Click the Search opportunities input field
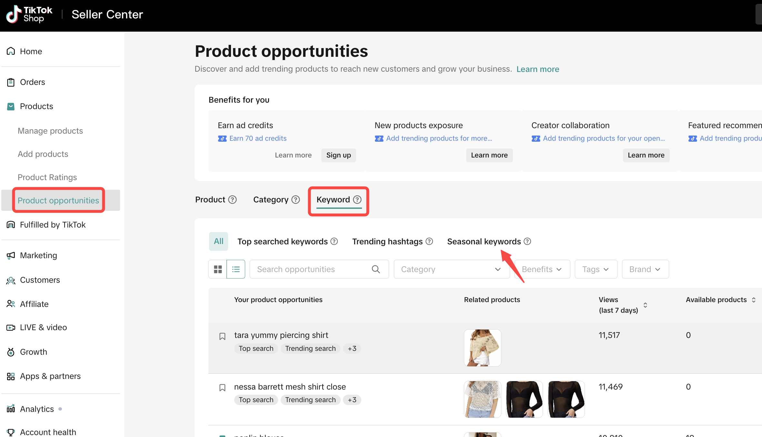 click(x=310, y=269)
